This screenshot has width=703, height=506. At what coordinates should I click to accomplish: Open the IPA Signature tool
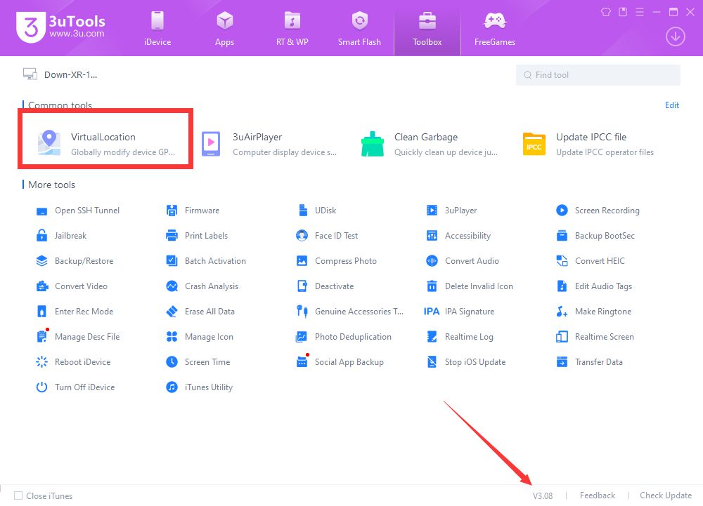pyautogui.click(x=459, y=312)
